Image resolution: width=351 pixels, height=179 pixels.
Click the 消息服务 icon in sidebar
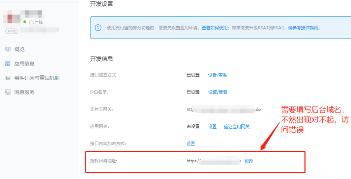tap(8, 92)
